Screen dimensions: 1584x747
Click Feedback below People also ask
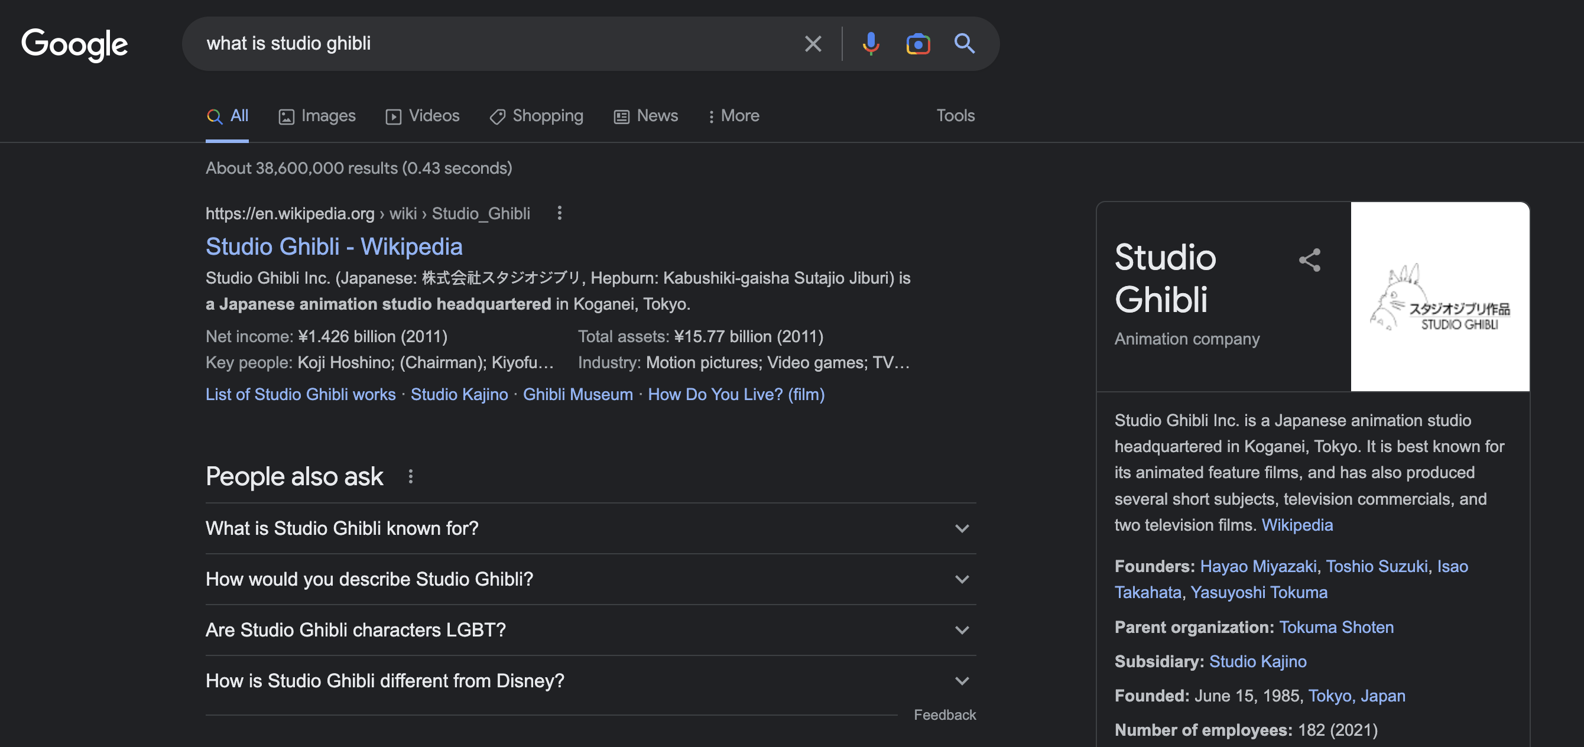(944, 714)
